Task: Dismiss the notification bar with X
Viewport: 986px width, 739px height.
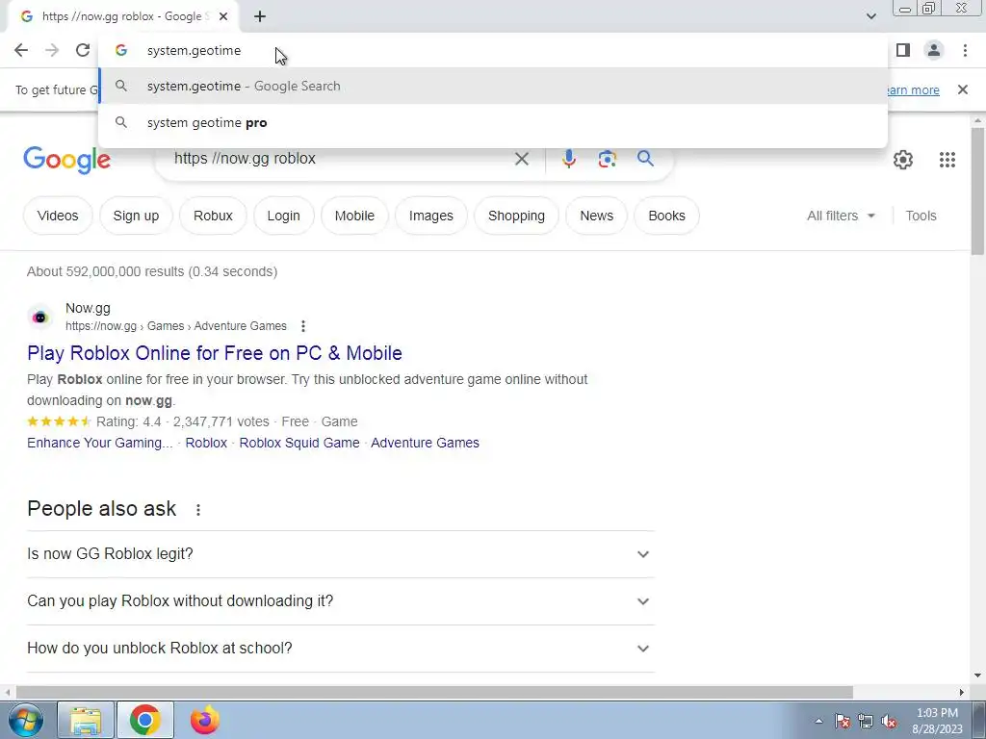Action: [962, 89]
